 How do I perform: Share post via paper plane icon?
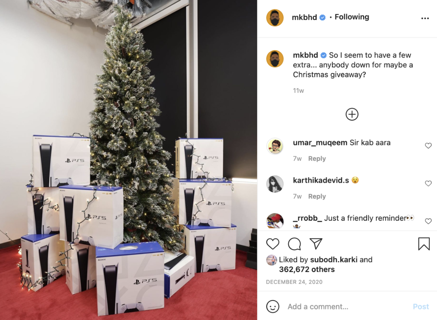[316, 244]
